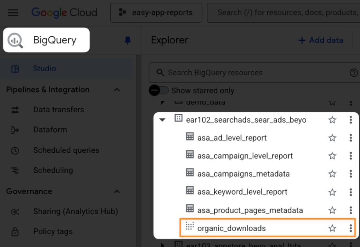Open Dataform
Screen dimensions: 360x247
[50, 130]
